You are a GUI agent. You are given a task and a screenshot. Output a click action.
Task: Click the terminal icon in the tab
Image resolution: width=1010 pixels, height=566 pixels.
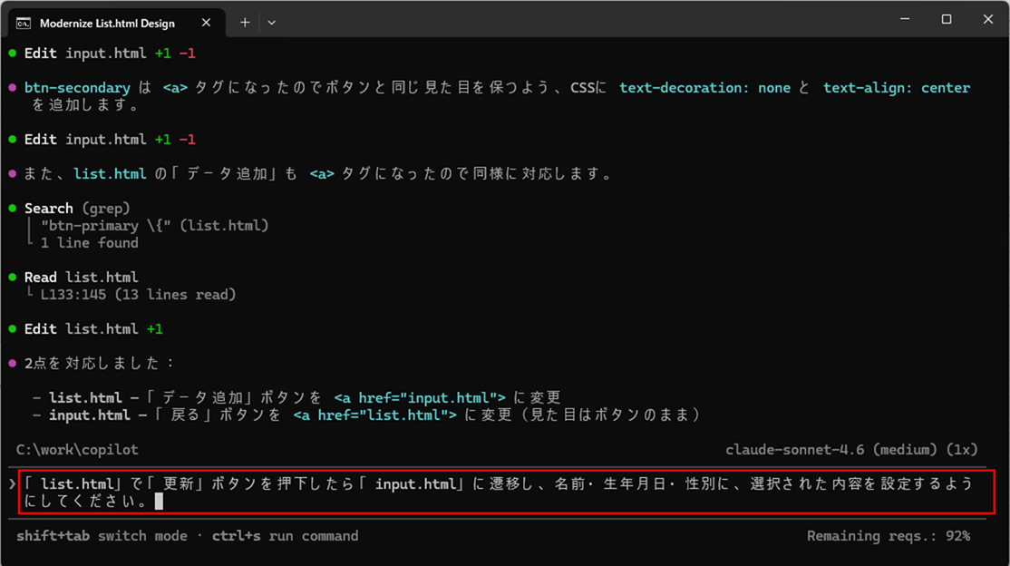(24, 22)
